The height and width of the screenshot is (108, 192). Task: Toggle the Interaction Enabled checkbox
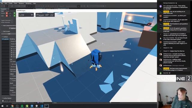pos(11,71)
